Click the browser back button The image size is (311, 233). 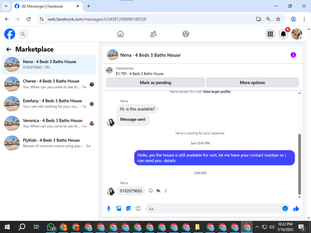(7, 19)
